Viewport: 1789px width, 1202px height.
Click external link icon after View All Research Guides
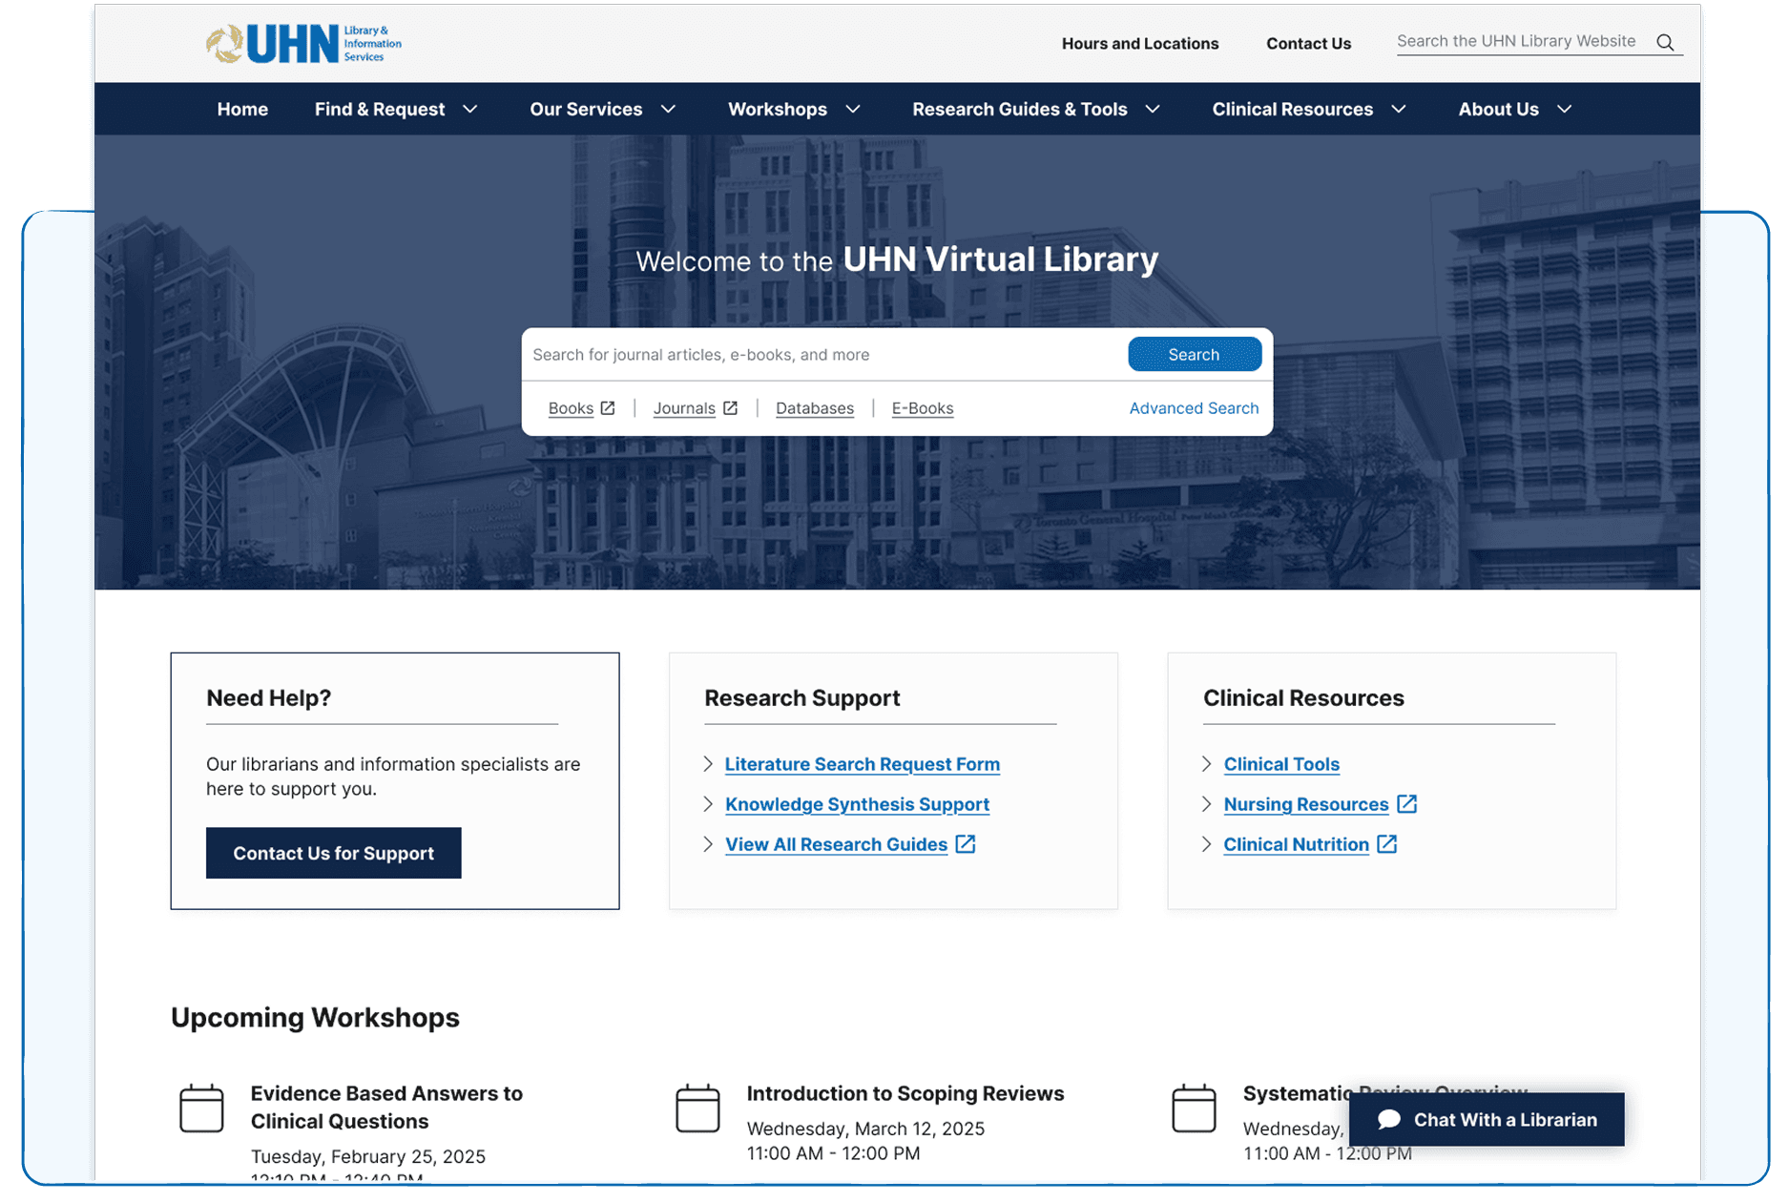966,844
